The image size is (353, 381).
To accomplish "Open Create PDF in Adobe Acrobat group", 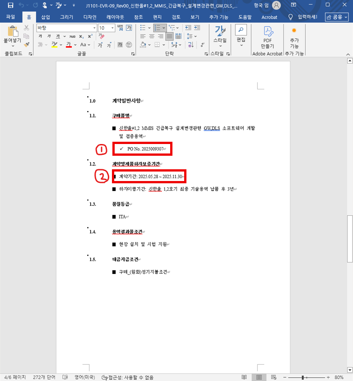I will click(x=267, y=37).
